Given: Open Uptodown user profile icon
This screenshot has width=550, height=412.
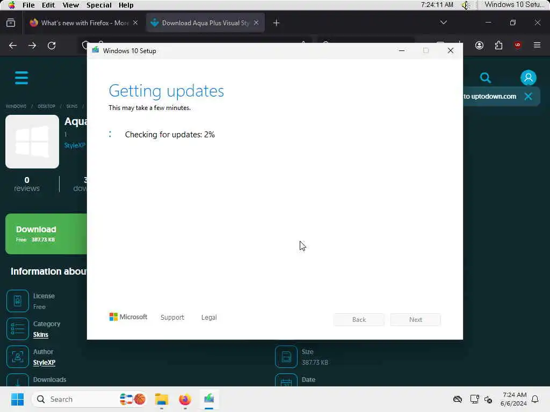Looking at the screenshot, I should 529,77.
